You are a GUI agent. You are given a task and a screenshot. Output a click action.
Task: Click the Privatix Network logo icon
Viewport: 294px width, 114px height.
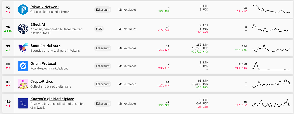(x=23, y=9)
